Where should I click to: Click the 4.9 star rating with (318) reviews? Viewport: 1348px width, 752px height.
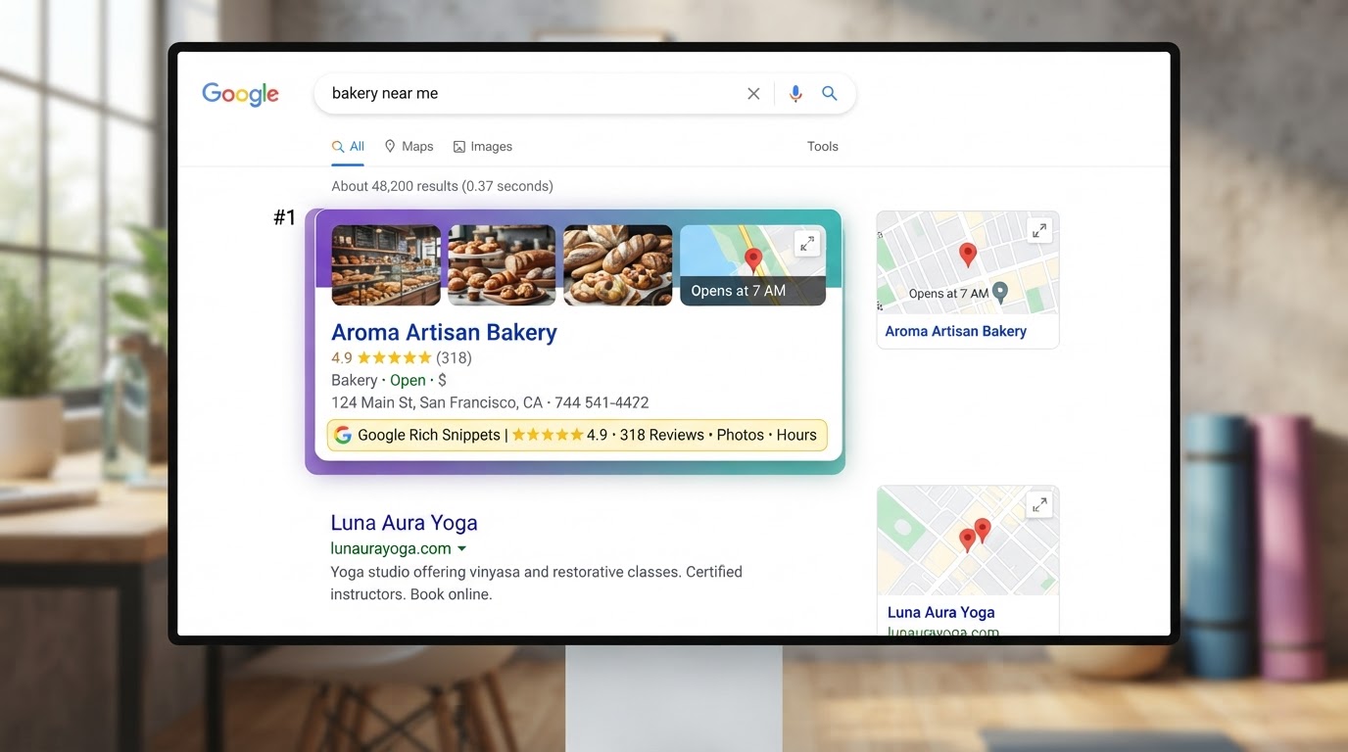(x=402, y=357)
